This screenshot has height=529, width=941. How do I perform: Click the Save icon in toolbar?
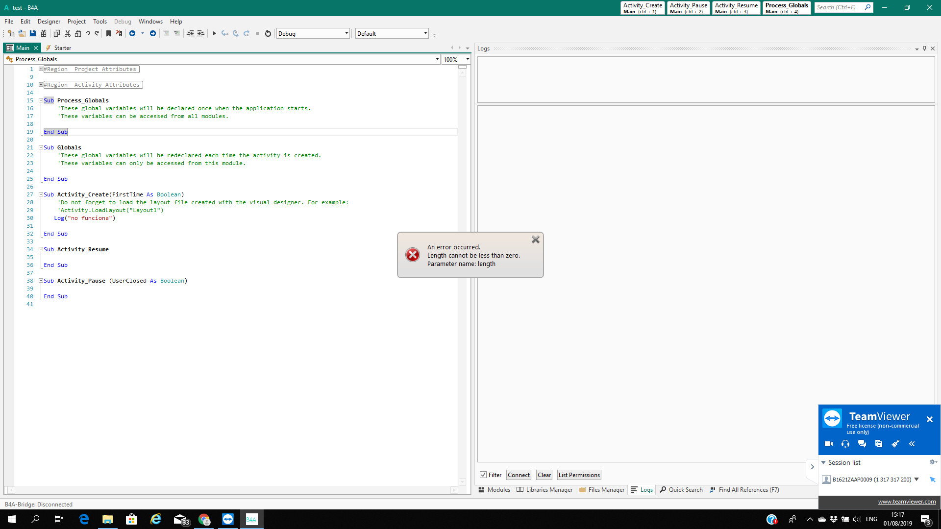coord(33,33)
